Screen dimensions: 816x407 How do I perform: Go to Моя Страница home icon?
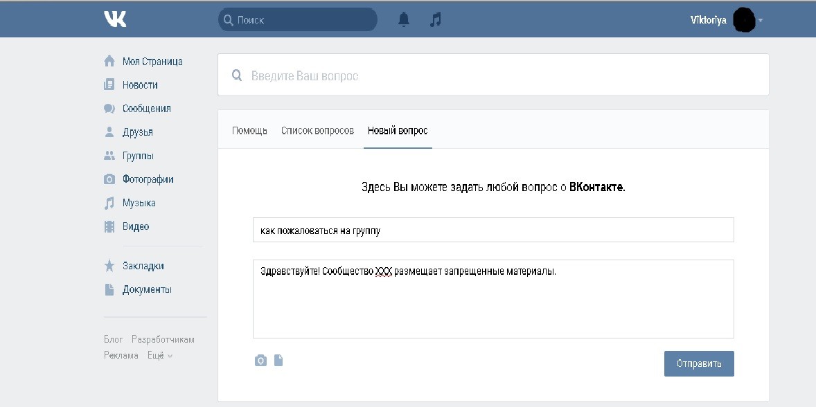click(109, 61)
